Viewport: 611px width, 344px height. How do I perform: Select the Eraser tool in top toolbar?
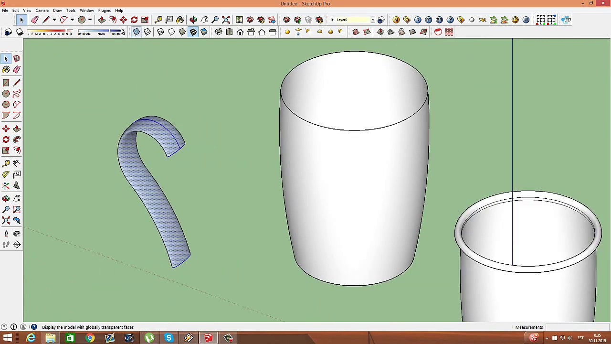(35, 20)
